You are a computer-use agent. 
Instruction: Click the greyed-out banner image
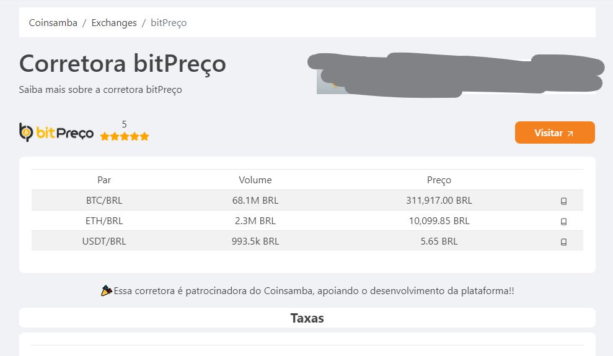(x=456, y=75)
